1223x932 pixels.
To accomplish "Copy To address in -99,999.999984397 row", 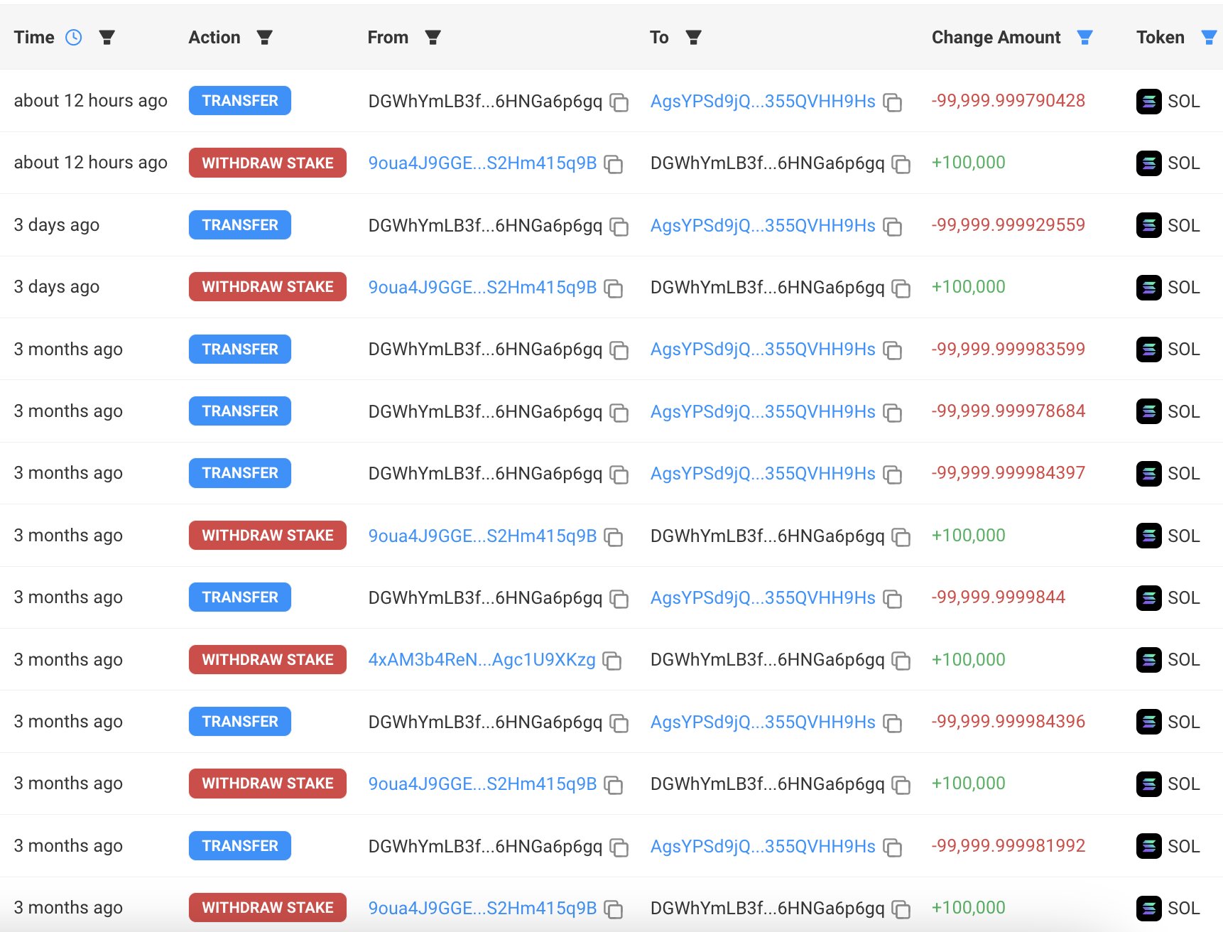I will 893,475.
